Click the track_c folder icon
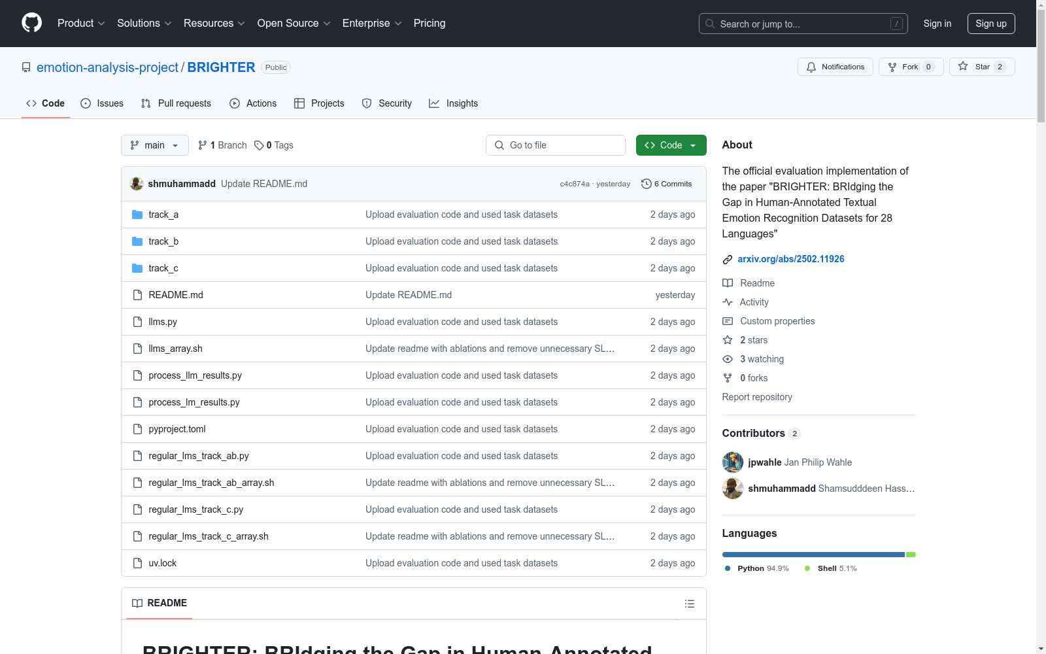Viewport: 1046px width, 654px height. (137, 268)
